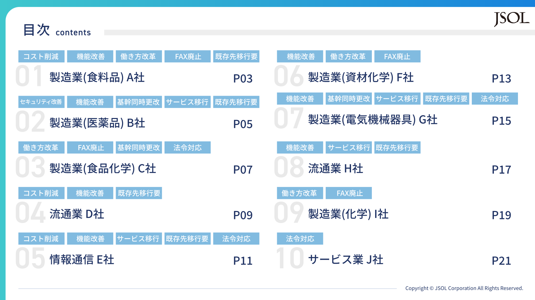Select the サービス移行 tag above E社

click(x=139, y=238)
